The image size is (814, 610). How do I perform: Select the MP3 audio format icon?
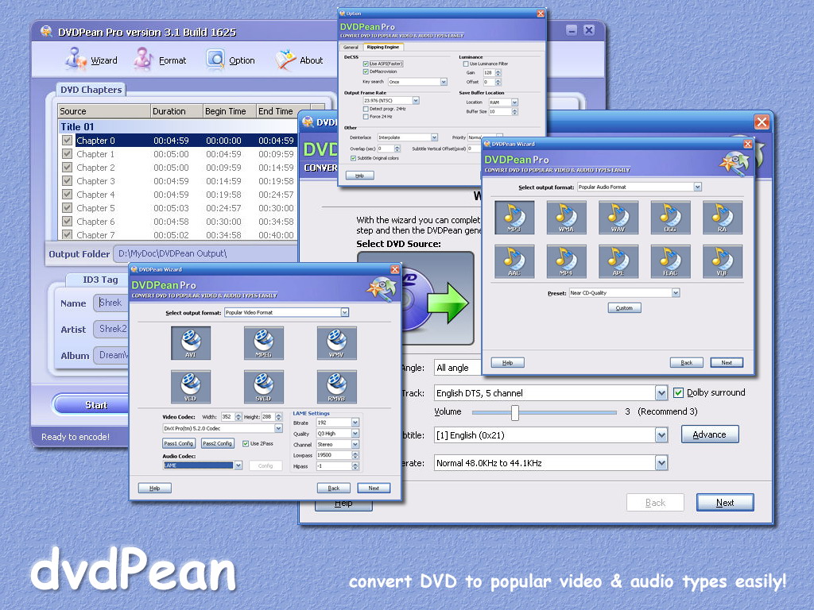(514, 218)
